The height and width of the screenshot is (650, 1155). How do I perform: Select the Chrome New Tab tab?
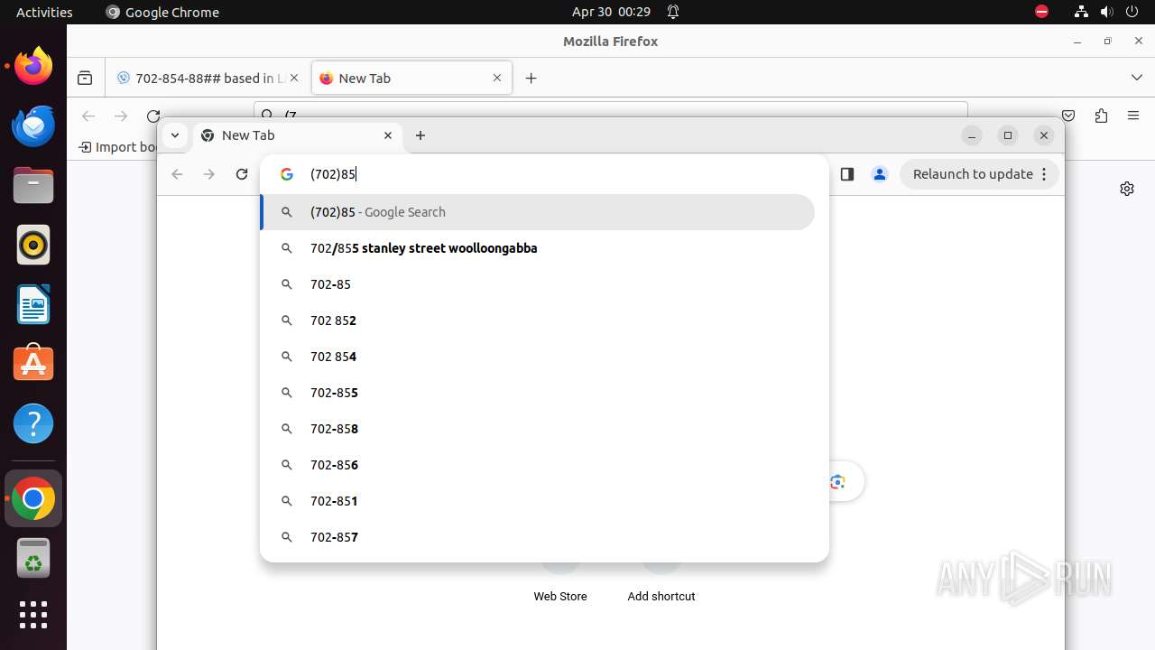(297, 135)
